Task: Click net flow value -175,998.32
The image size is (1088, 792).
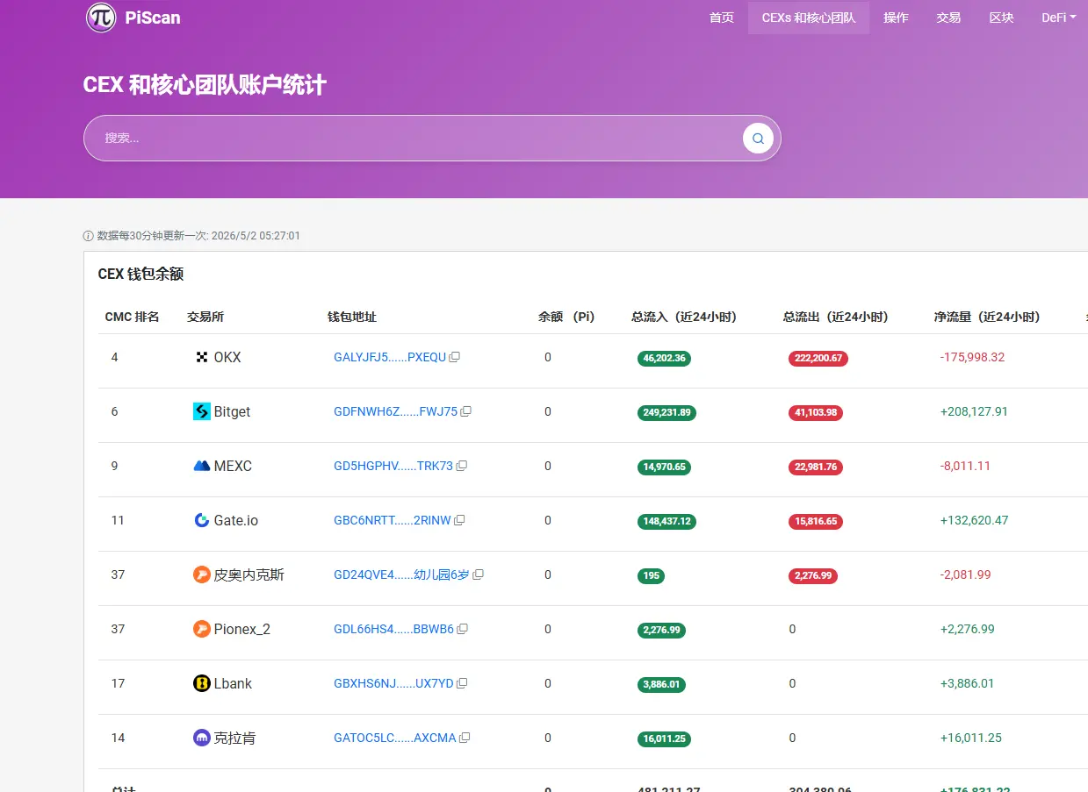Action: [x=972, y=358]
